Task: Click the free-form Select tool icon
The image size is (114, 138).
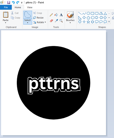Action: tap(28, 15)
